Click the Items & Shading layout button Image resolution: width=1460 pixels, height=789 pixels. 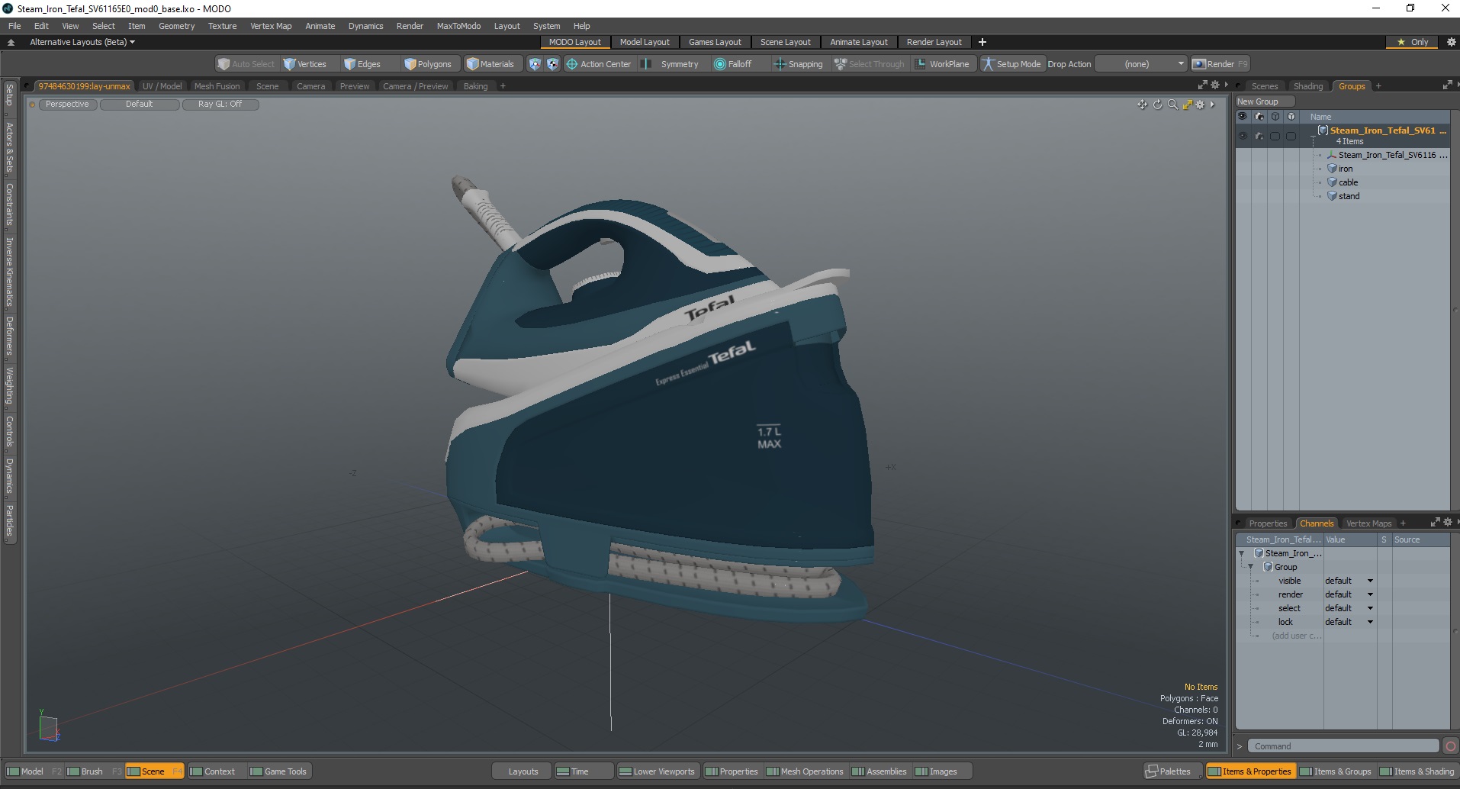tap(1417, 771)
